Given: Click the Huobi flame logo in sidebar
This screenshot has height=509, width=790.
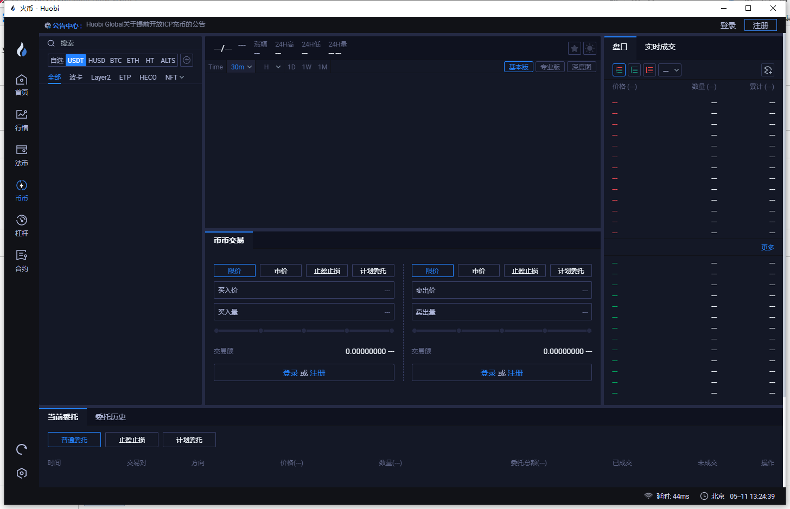Looking at the screenshot, I should 22,50.
